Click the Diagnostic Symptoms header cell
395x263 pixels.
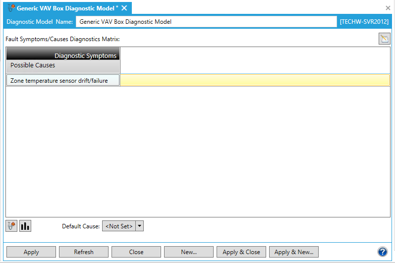click(63, 55)
